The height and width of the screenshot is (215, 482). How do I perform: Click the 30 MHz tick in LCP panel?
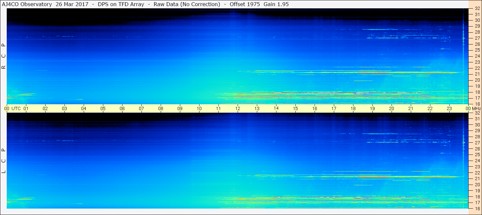[x=477, y=125]
